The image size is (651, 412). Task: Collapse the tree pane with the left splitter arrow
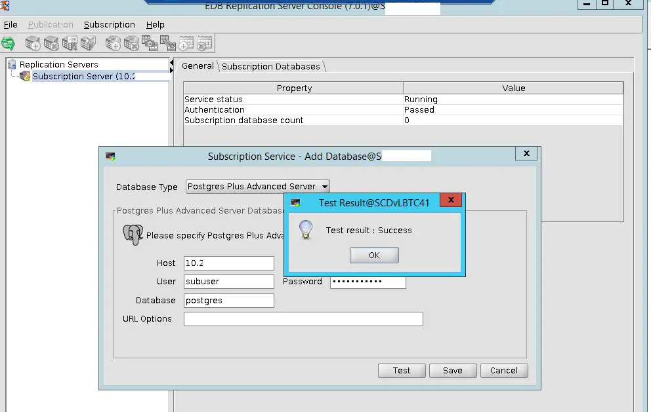coord(171,63)
